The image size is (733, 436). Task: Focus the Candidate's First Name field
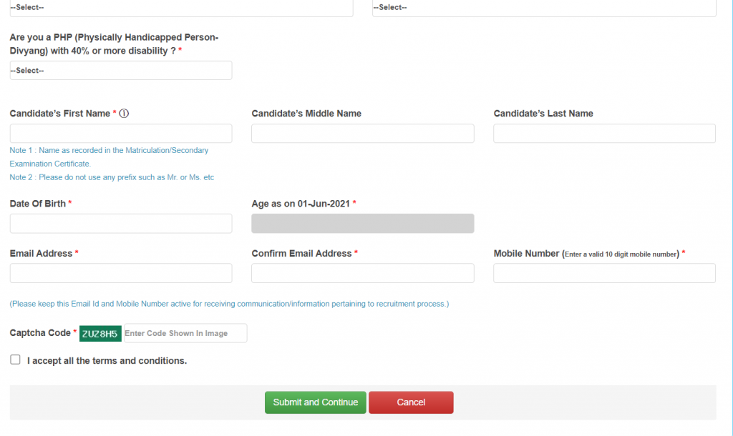120,134
